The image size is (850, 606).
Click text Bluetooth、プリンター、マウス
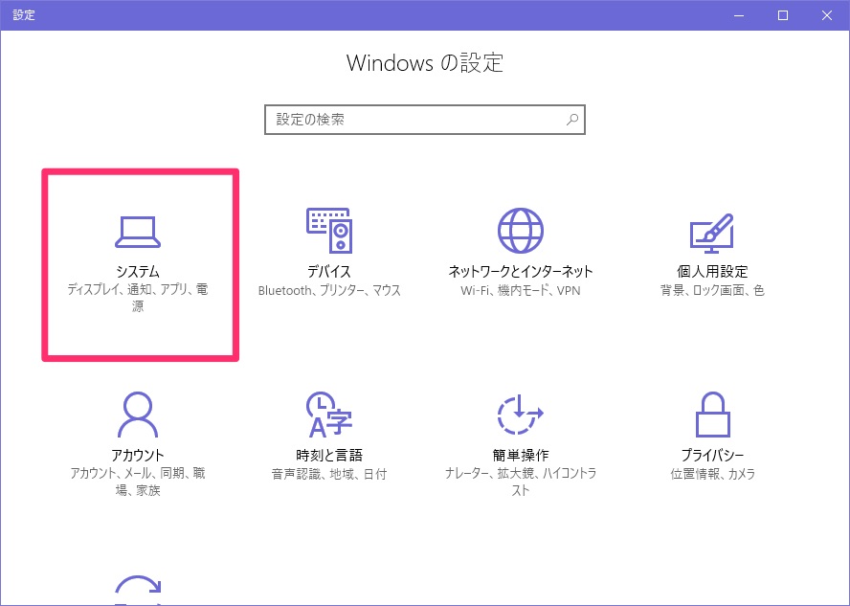click(329, 290)
